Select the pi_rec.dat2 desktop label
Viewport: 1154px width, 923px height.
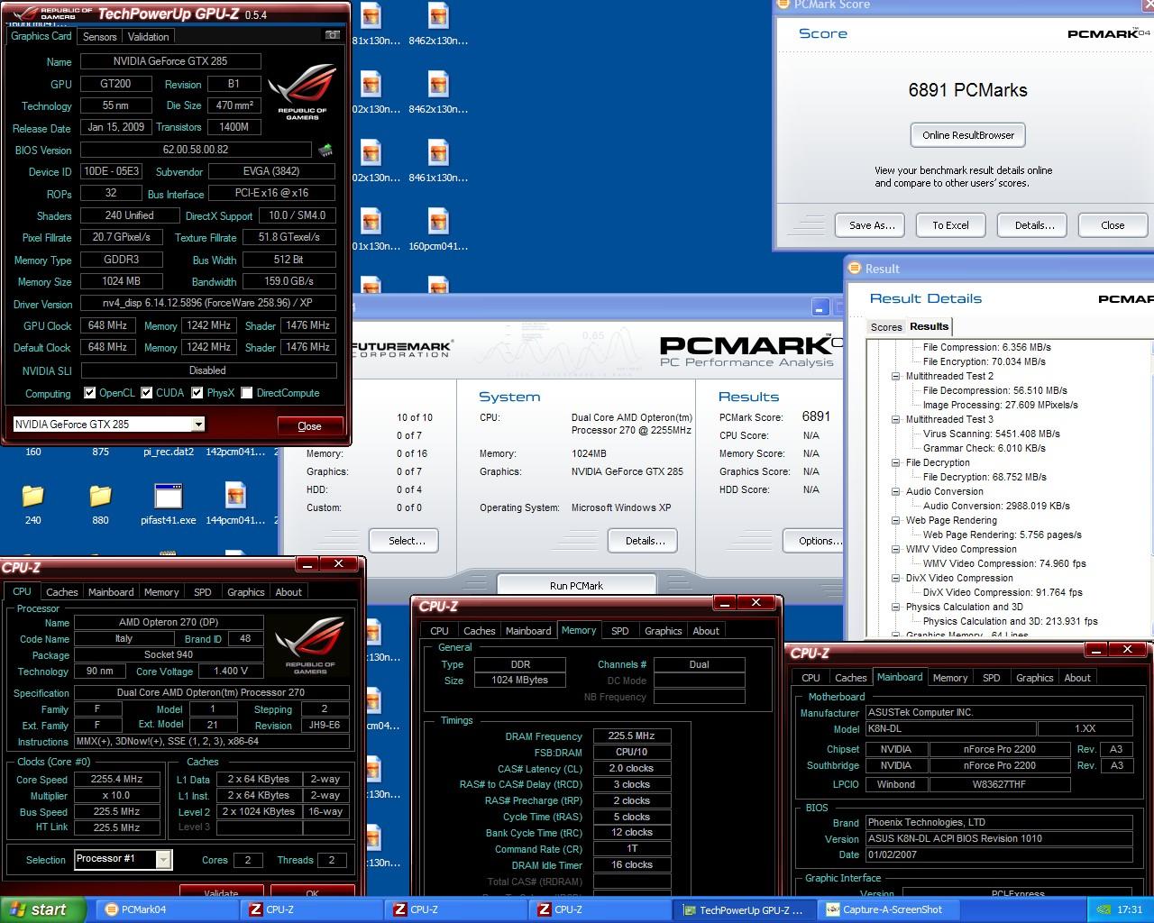point(169,452)
